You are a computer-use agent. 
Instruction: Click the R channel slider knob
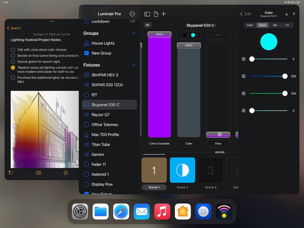[252, 59]
